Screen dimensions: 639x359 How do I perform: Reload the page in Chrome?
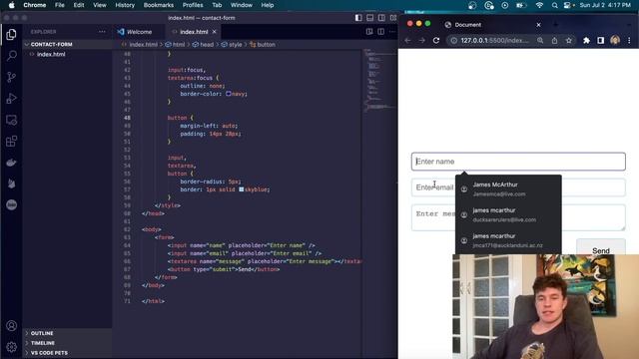(436, 40)
